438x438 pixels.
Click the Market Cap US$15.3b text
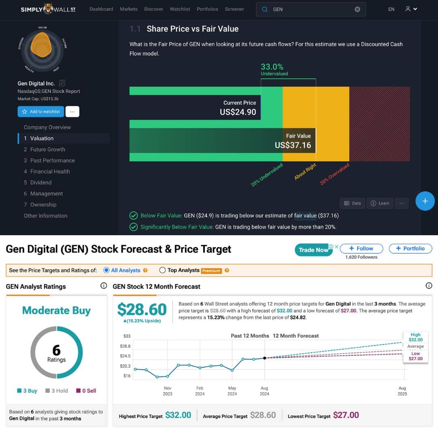point(38,99)
